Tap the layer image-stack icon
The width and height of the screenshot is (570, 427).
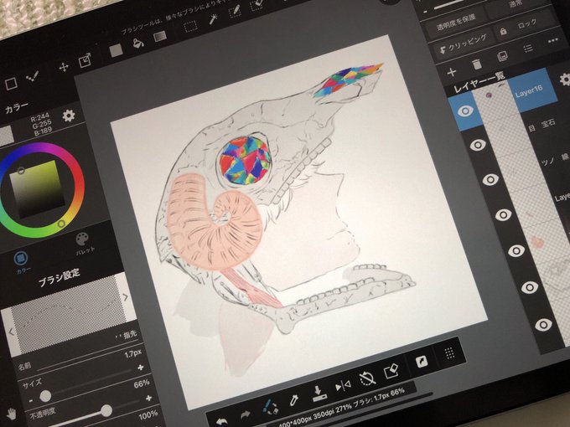[x=502, y=56]
